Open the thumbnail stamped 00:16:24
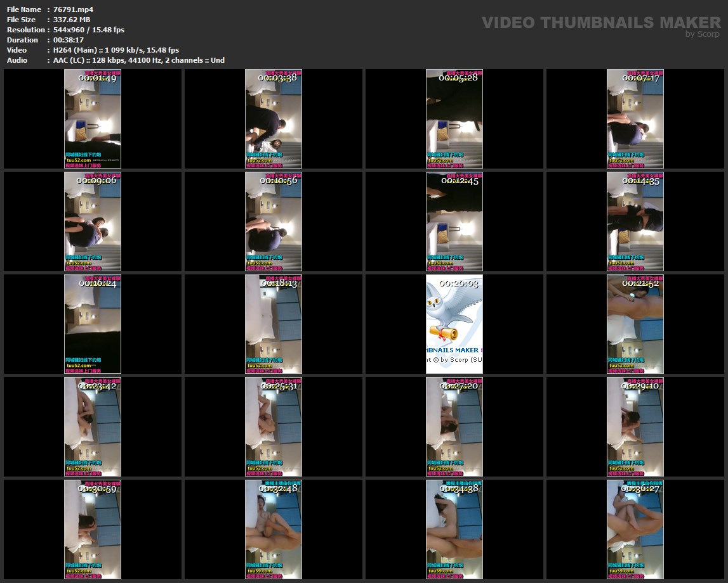This screenshot has width=728, height=583. (93, 324)
